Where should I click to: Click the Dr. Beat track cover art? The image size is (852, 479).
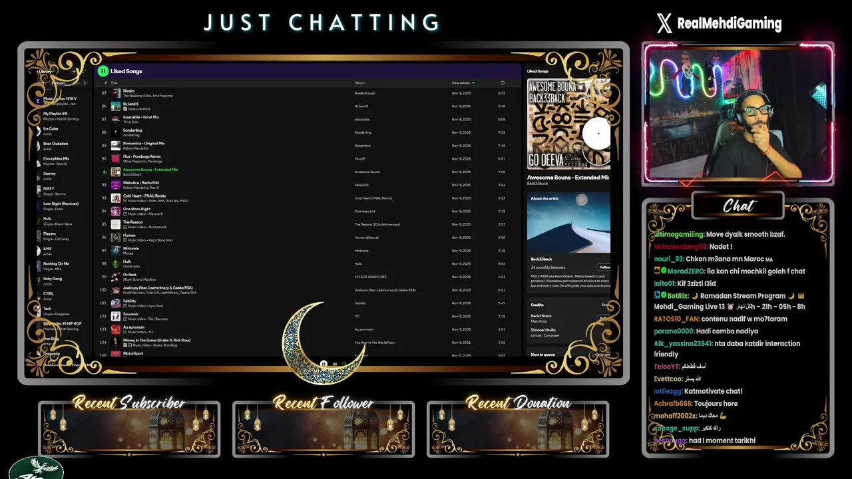pos(116,277)
